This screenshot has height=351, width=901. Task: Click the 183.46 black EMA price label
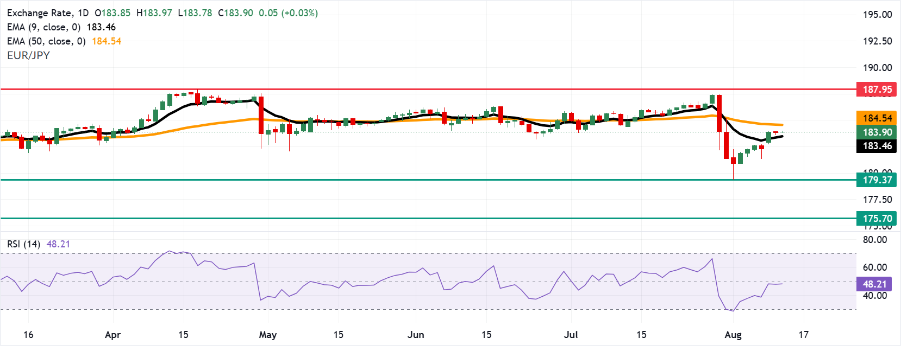click(x=877, y=146)
